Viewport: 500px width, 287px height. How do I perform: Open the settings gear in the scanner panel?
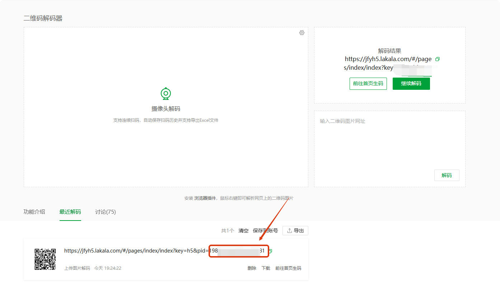pyautogui.click(x=302, y=33)
